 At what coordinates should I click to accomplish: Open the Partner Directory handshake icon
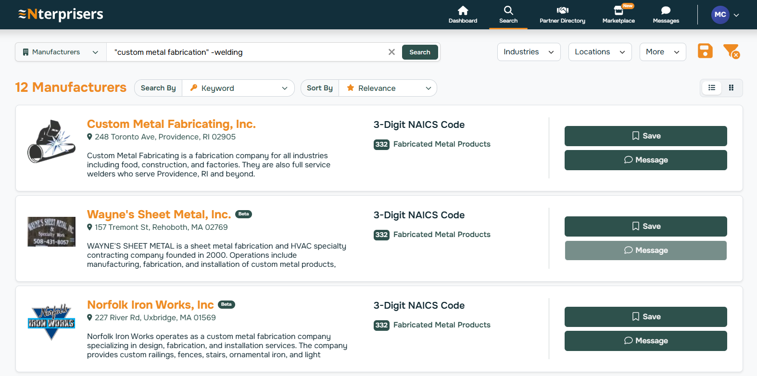[562, 11]
